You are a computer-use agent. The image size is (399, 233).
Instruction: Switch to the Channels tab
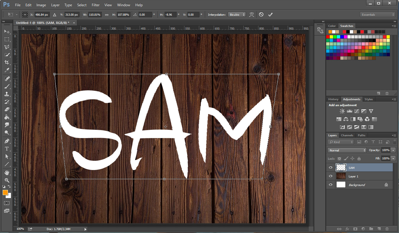point(347,135)
